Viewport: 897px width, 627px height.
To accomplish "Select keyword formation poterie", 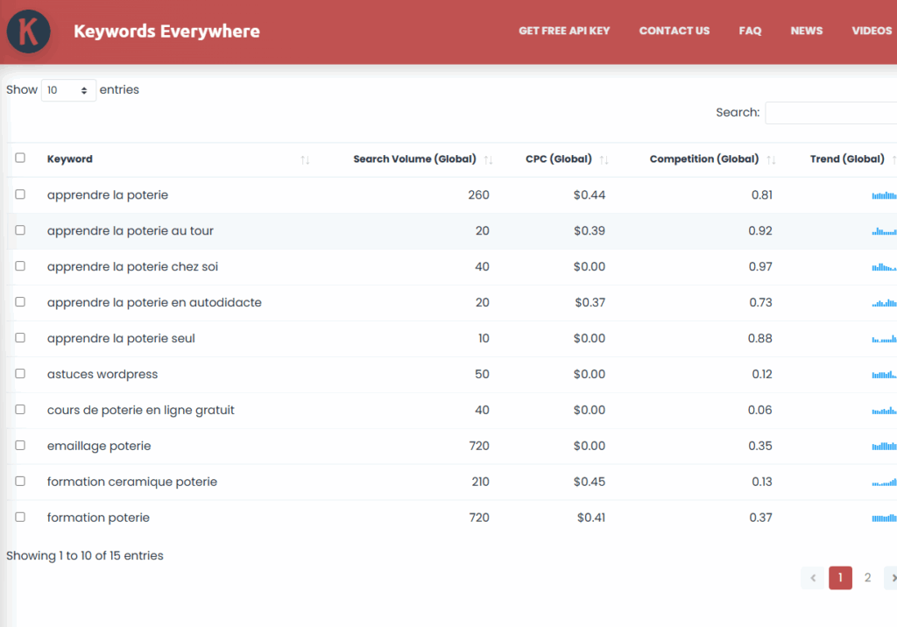I will (98, 518).
